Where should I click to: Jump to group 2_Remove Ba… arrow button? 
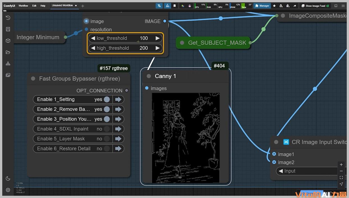click(x=118, y=109)
